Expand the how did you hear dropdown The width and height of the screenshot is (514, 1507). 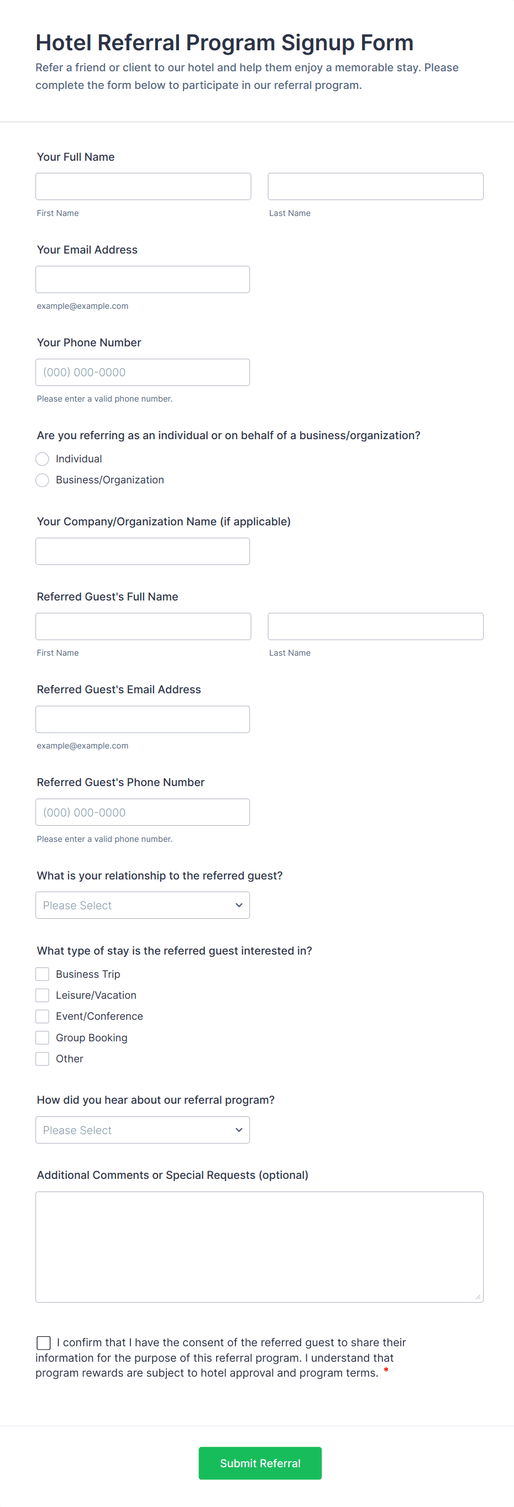point(142,1130)
